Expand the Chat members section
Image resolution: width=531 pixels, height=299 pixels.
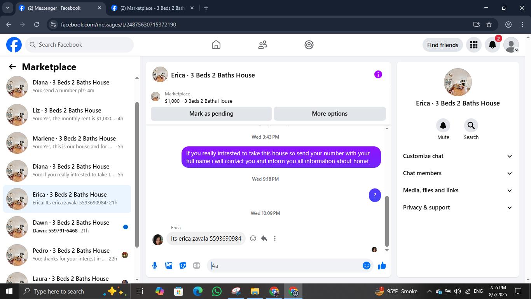pyautogui.click(x=458, y=173)
